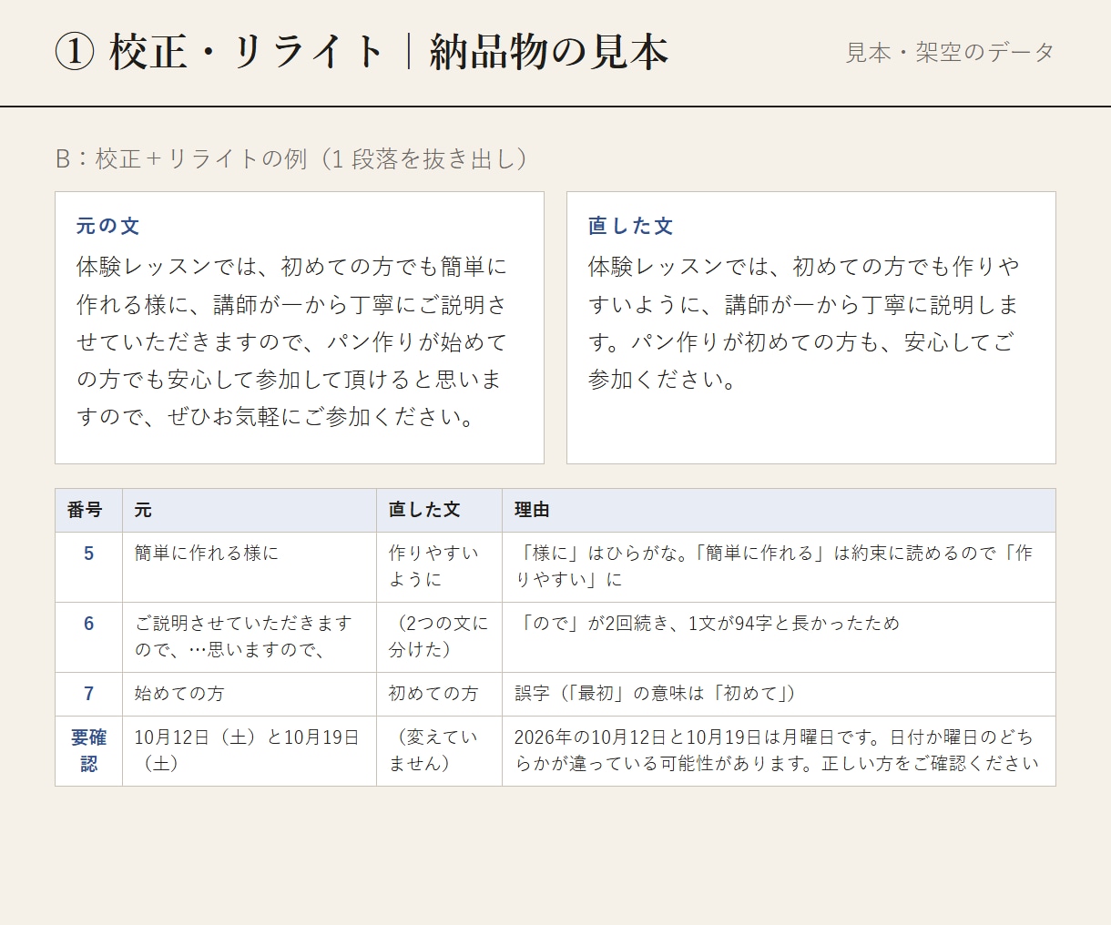The height and width of the screenshot is (925, 1111).
Task: Click the reason starting '「様に」はひらがな'
Action: pyautogui.click(x=774, y=566)
